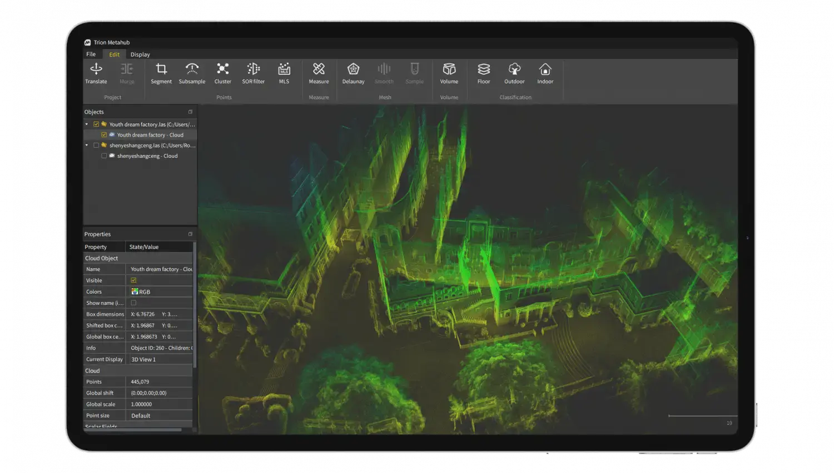Open the File menu
The image size is (834, 473).
point(91,54)
